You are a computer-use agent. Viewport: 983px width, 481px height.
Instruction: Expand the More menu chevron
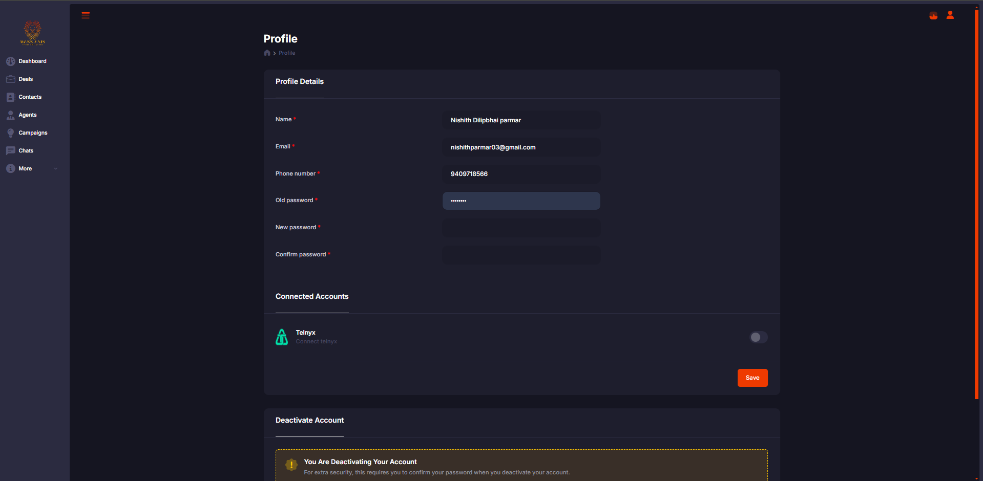(56, 169)
